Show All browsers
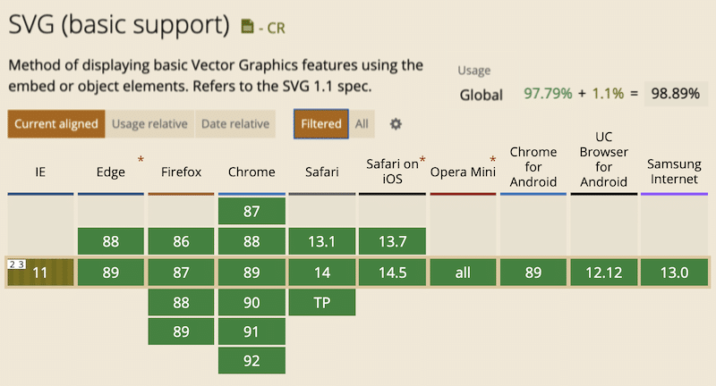 tap(362, 124)
